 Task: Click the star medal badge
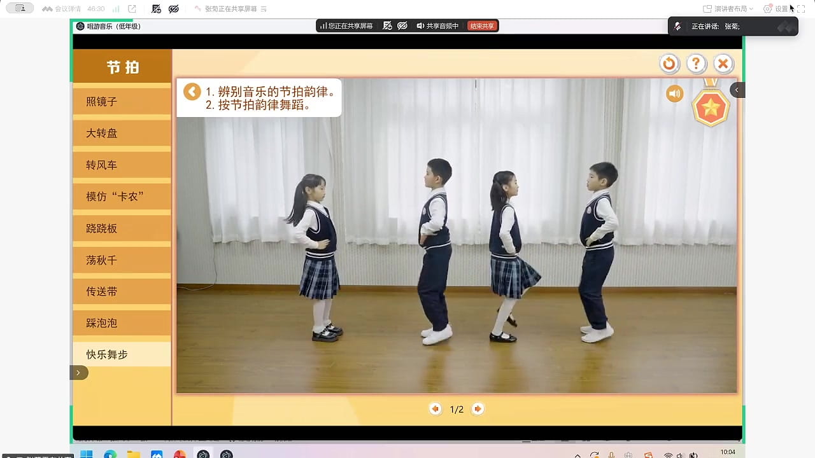click(711, 107)
